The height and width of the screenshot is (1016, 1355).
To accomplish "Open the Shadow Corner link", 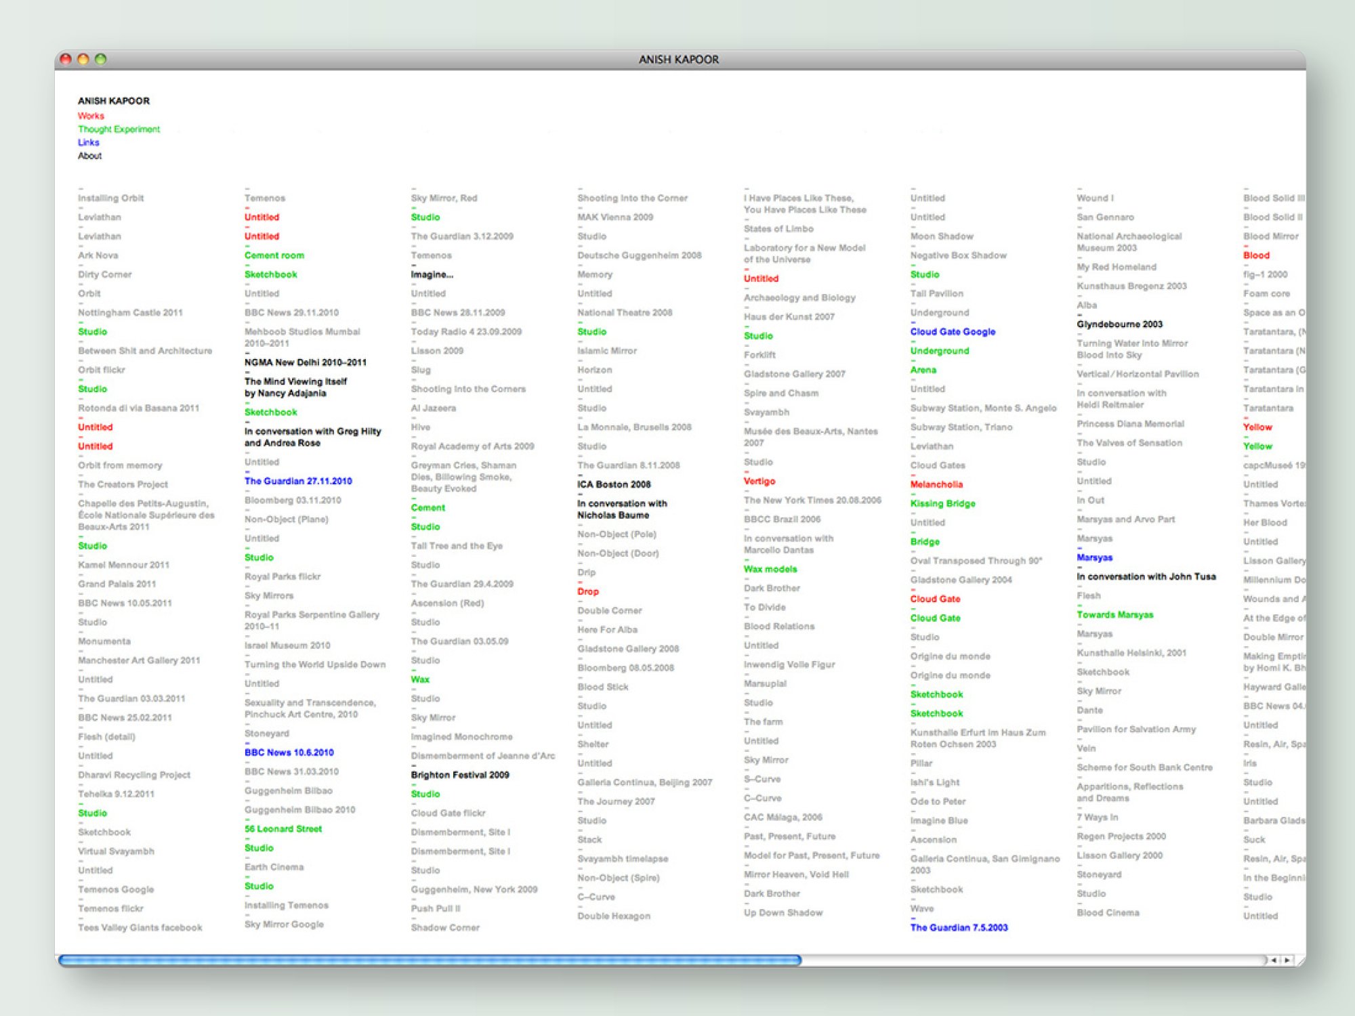I will (x=445, y=928).
